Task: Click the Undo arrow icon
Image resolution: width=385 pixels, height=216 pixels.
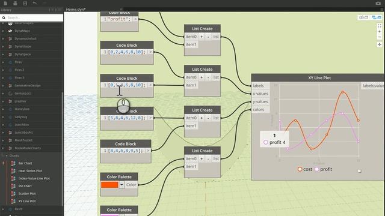Action: click(35, 3)
